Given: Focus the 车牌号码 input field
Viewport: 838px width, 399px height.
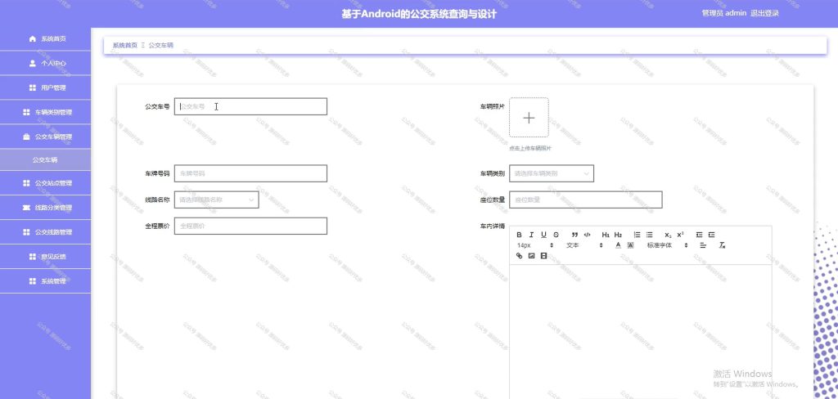Looking at the screenshot, I should coord(250,173).
